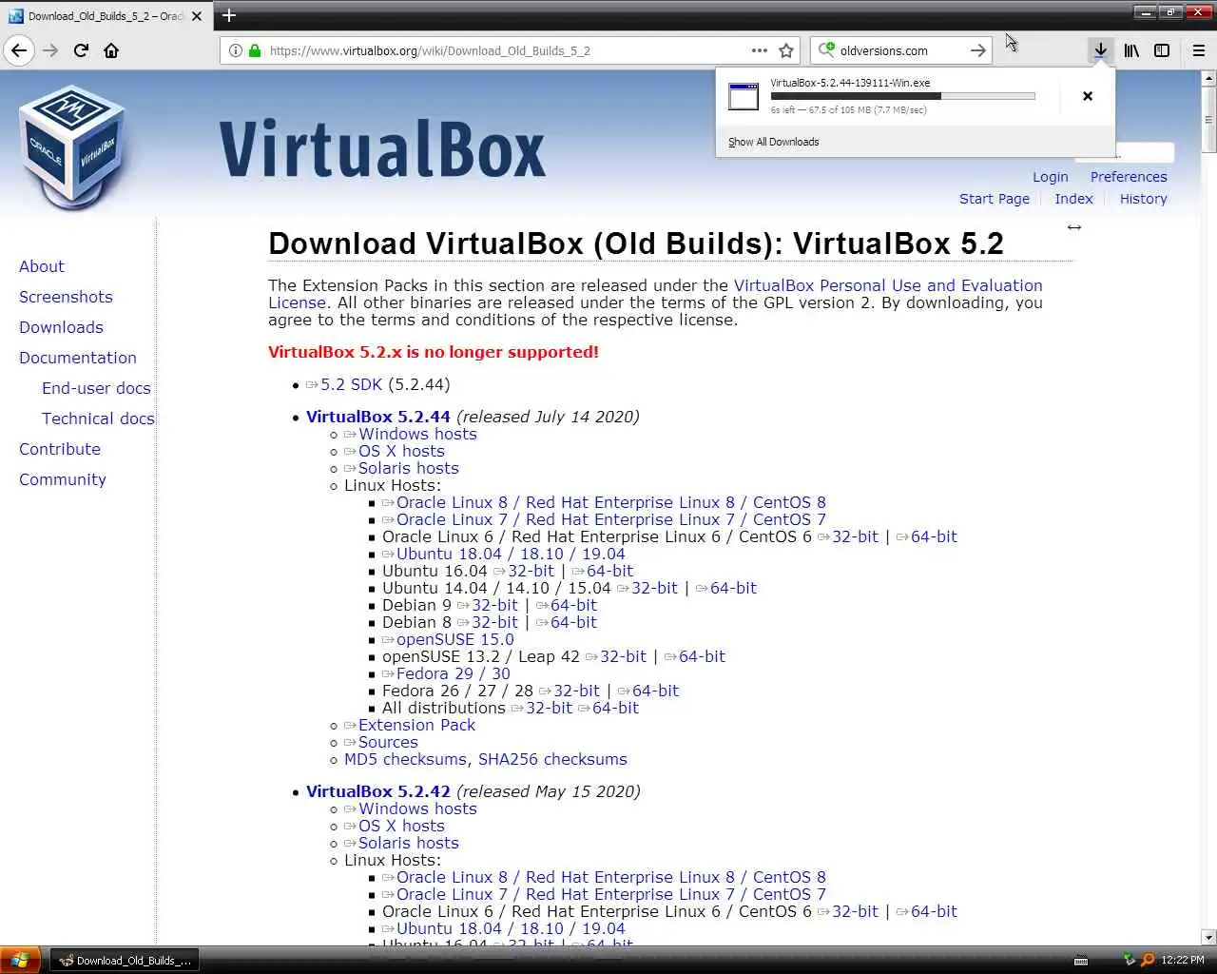Image resolution: width=1217 pixels, height=974 pixels.
Task: Open End-user docs sidebar link
Action: [96, 388]
